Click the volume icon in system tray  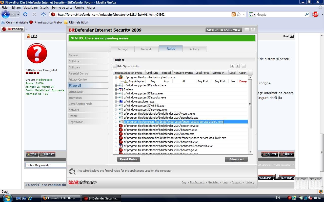tap(310, 198)
